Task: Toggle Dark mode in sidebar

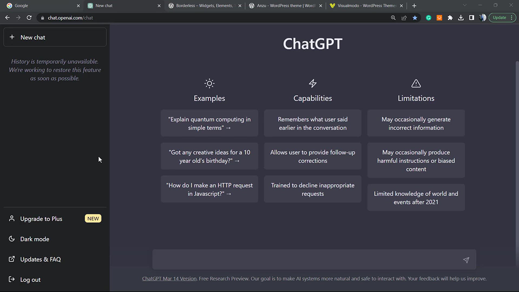Action: [55, 239]
